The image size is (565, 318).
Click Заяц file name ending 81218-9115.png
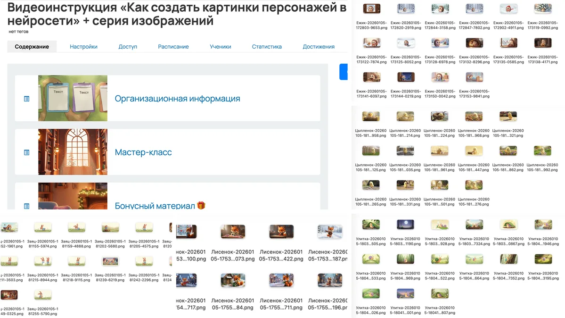tap(76, 277)
